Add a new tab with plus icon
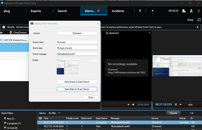Image resolution: width=202 pixels, height=130 pixels. pyautogui.click(x=153, y=11)
